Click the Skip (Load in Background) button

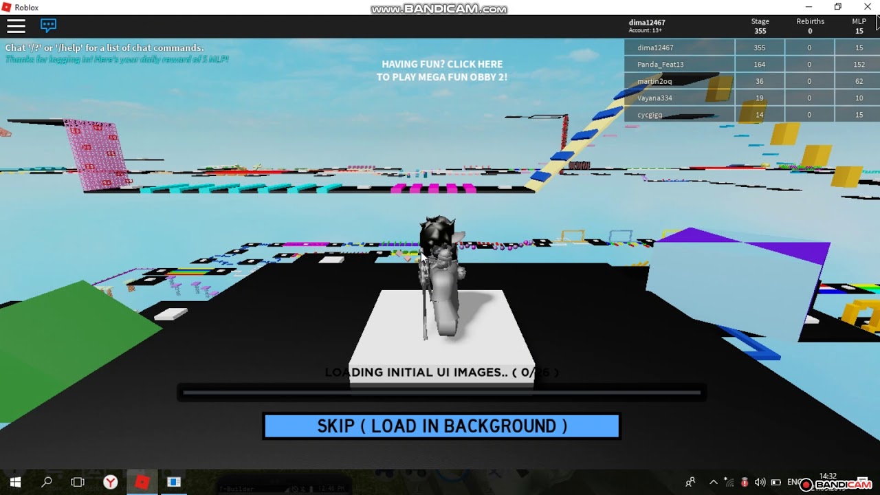point(442,426)
